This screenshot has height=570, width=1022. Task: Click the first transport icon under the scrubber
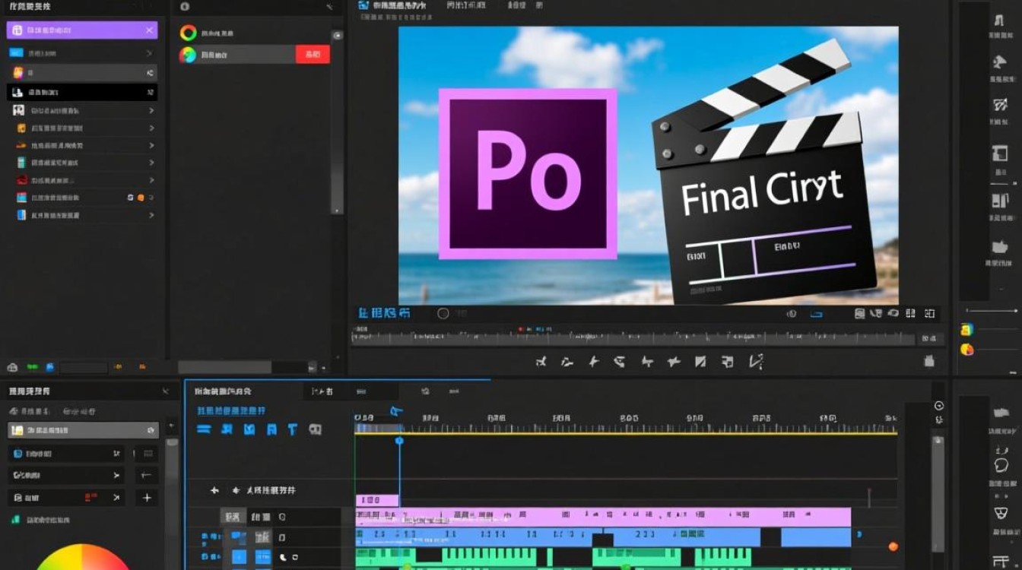(x=541, y=362)
